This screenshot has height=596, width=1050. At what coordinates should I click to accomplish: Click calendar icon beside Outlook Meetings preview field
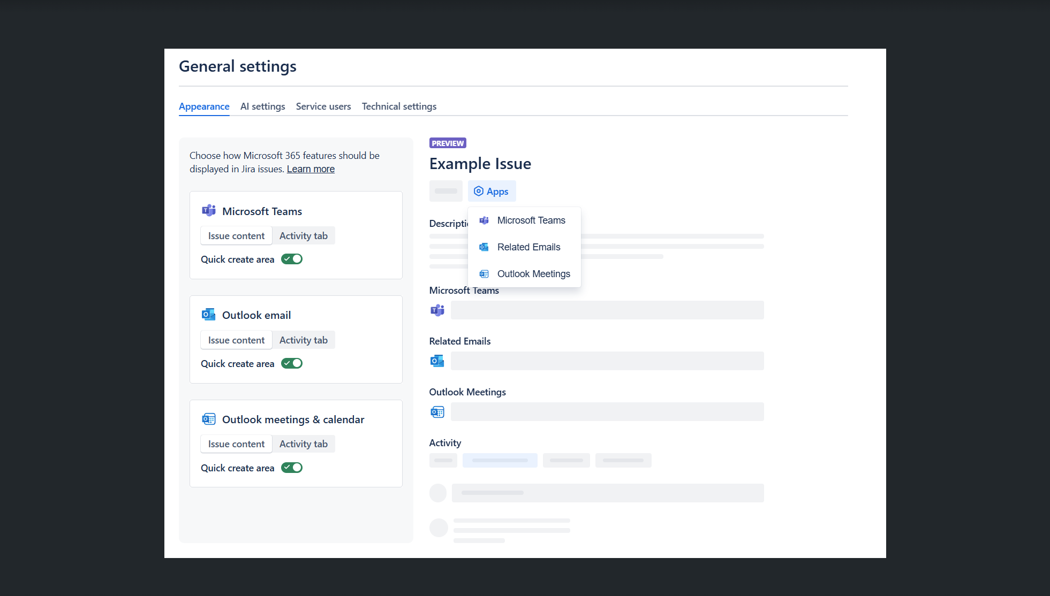tap(437, 412)
